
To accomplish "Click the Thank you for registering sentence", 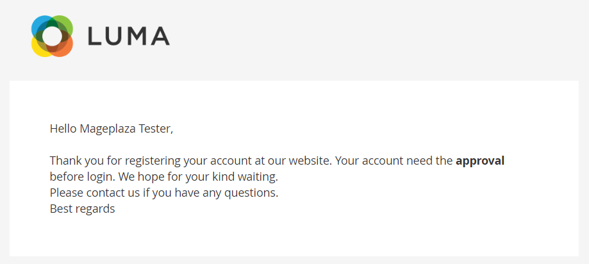I will (191, 160).
